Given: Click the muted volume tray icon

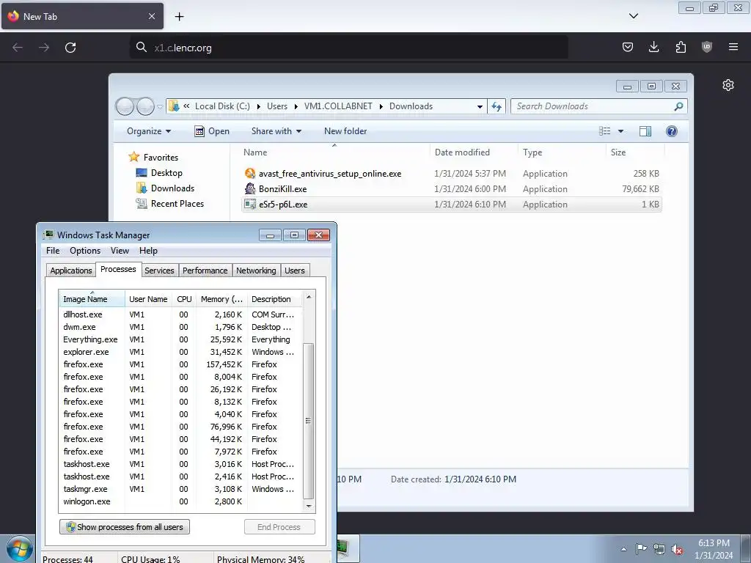Looking at the screenshot, I should [x=677, y=549].
